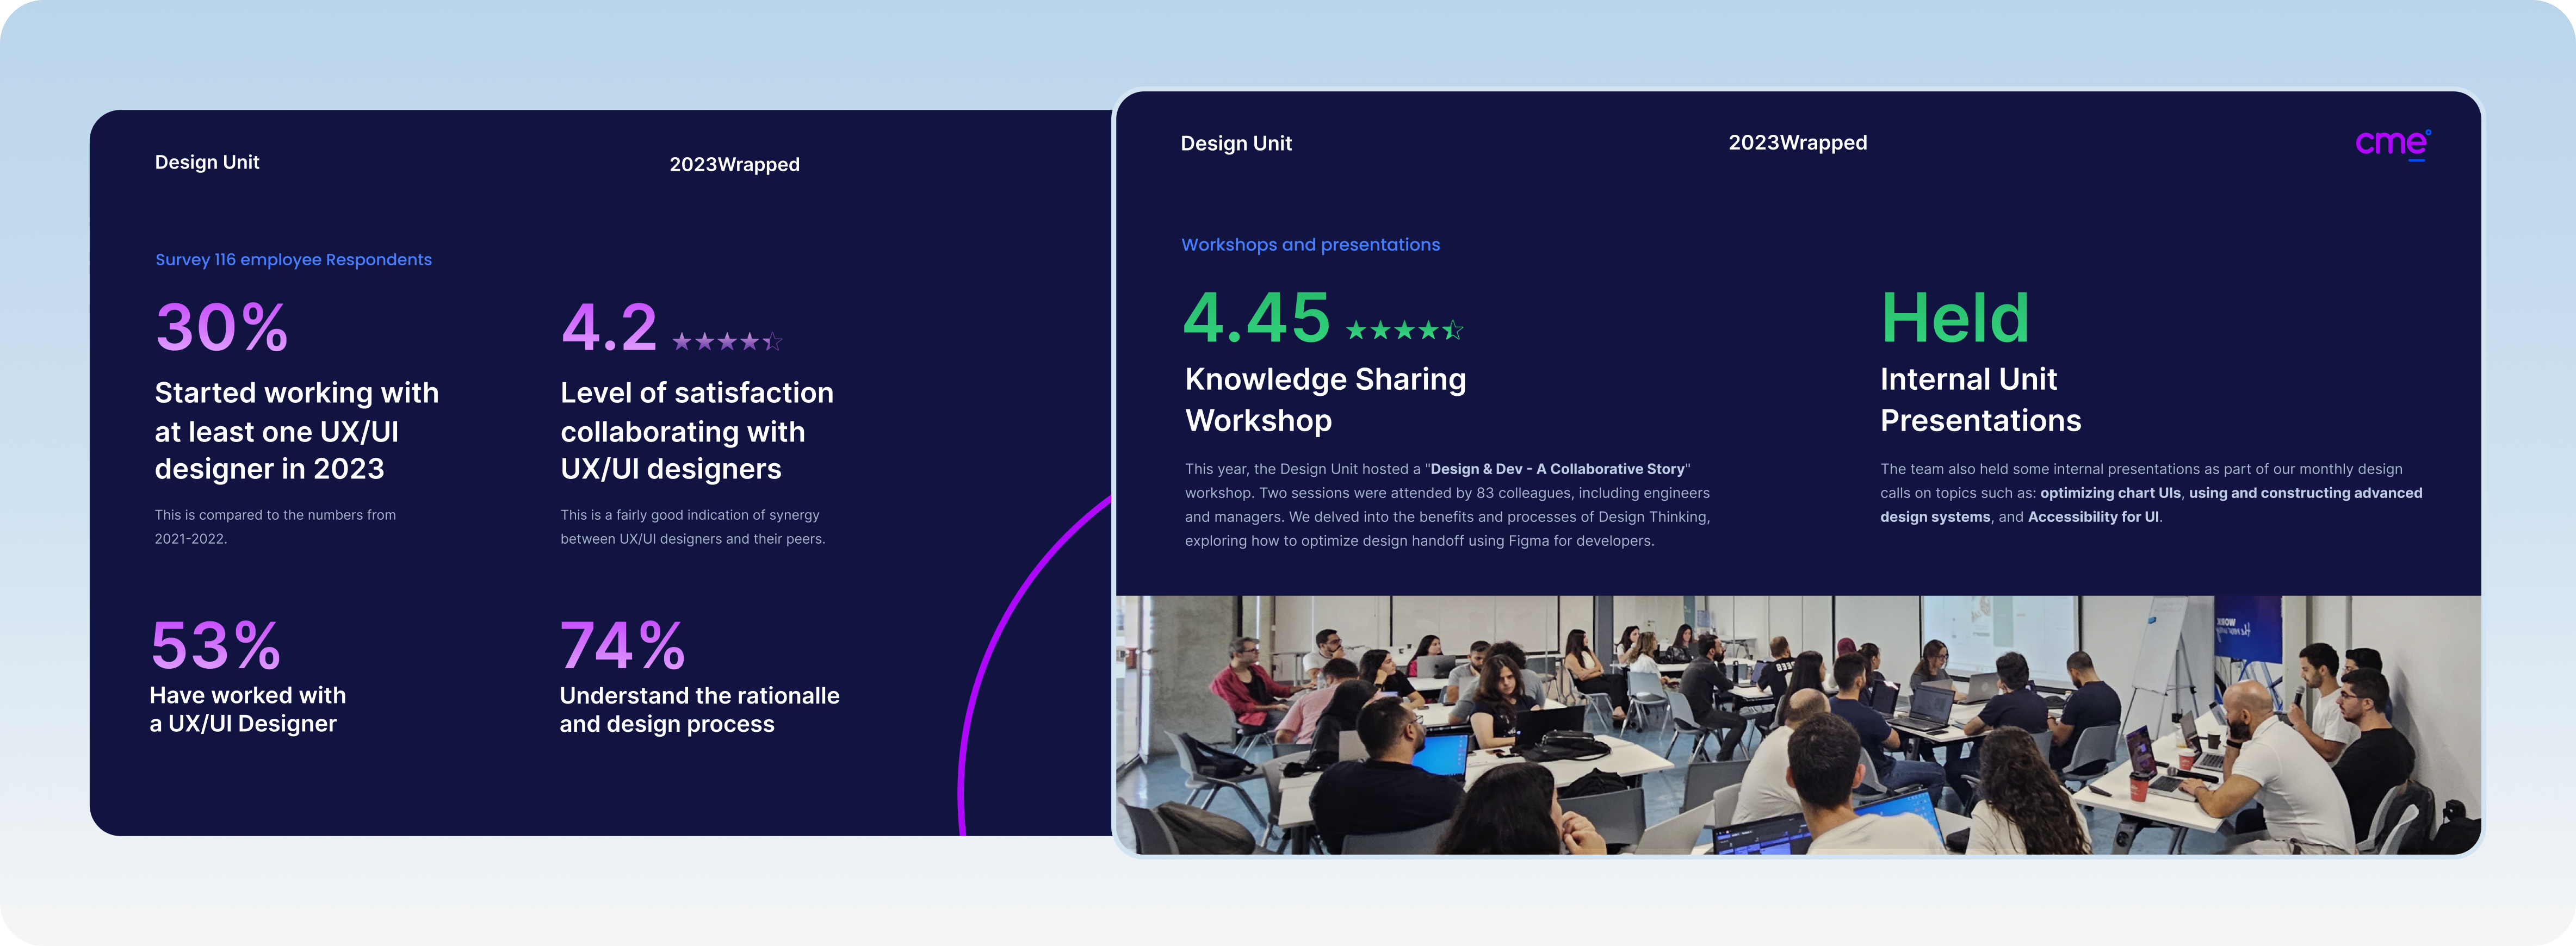Viewport: 2576px width, 946px height.
Task: Click 'Survey 116 employee Respondents' subtitle
Action: 293,260
